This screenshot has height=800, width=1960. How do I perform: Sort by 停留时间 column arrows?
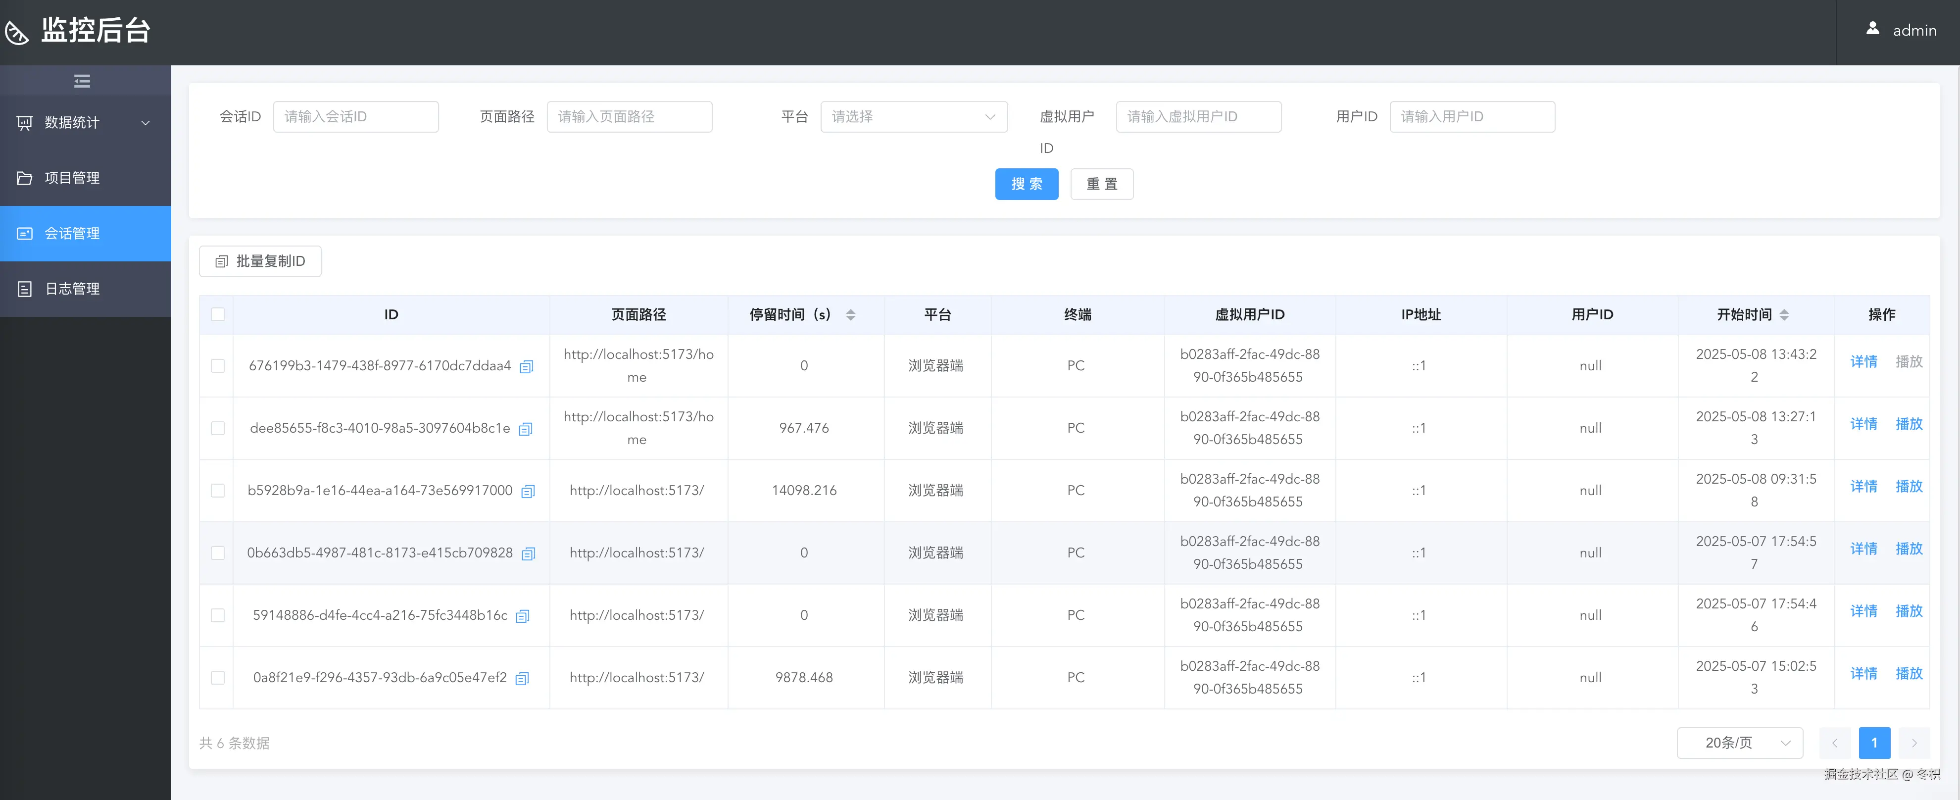coord(851,315)
